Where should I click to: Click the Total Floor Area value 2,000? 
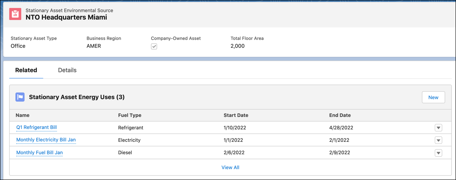(238, 46)
